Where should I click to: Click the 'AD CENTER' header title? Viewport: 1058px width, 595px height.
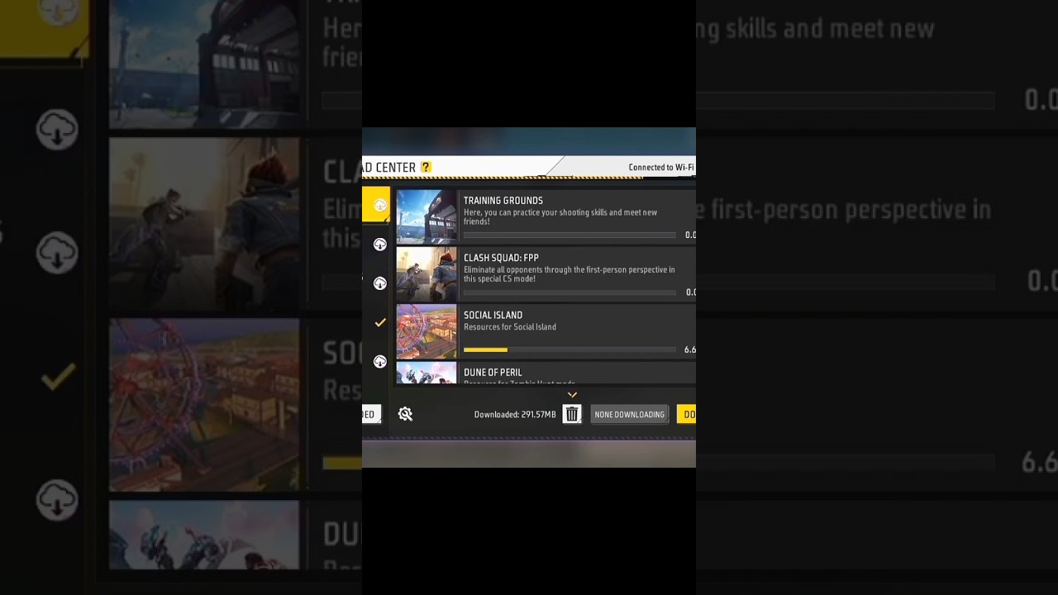coord(389,167)
